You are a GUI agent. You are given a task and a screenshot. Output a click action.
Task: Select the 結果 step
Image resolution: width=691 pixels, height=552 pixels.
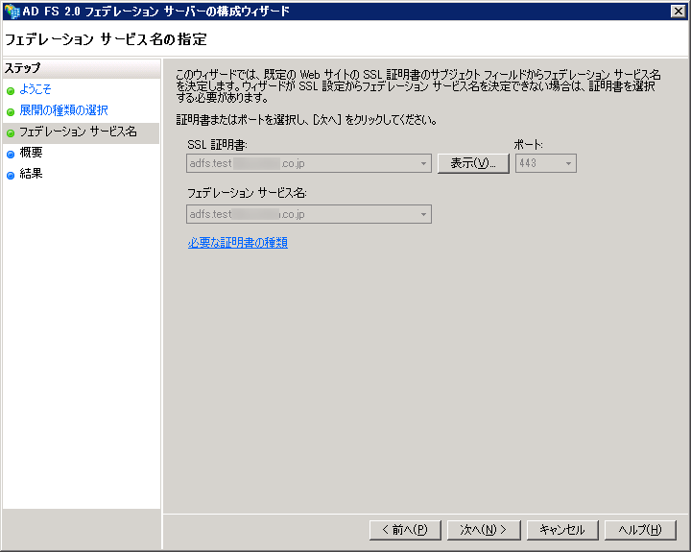31,174
